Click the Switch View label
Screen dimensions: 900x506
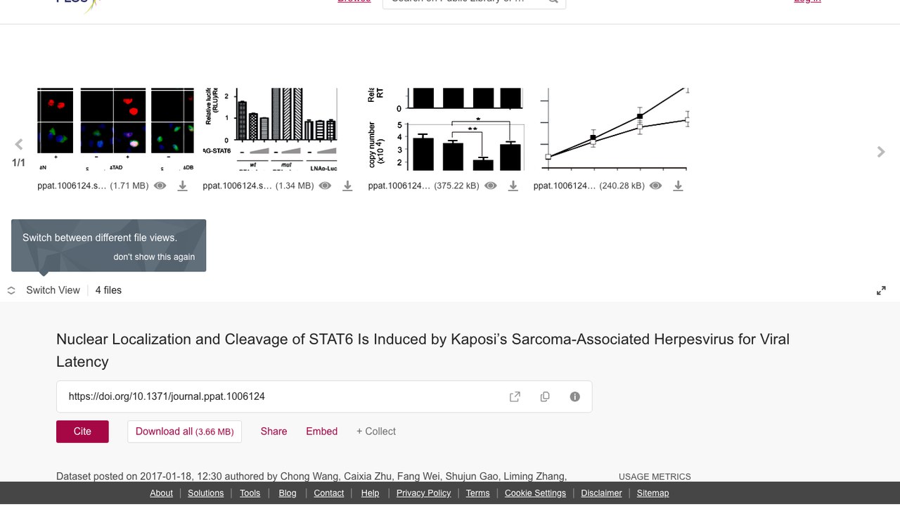pyautogui.click(x=53, y=290)
